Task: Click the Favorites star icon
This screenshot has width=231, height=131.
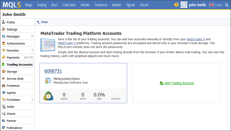Action: click(3, 50)
